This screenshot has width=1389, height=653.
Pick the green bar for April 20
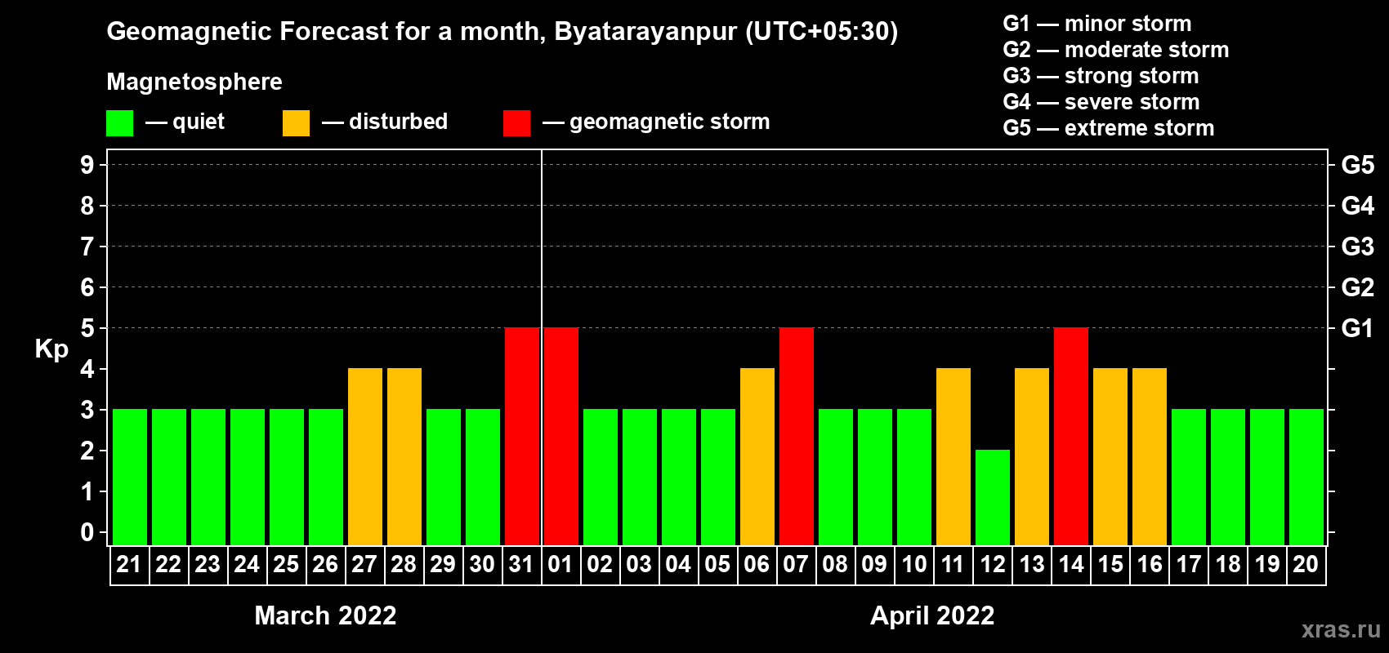tap(1306, 478)
